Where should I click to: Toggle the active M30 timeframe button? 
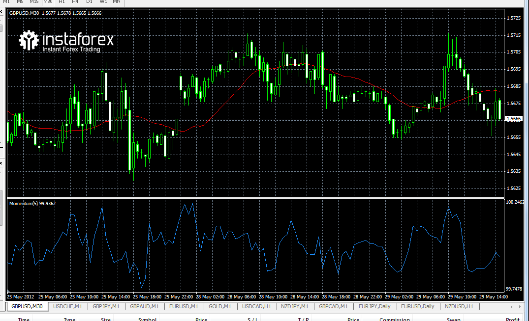coord(48,1)
